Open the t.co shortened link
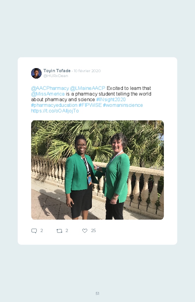This screenshot has height=302, width=195. pyautogui.click(x=55, y=111)
